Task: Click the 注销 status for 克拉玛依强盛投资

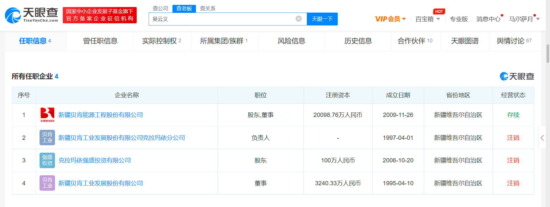Action: click(513, 160)
